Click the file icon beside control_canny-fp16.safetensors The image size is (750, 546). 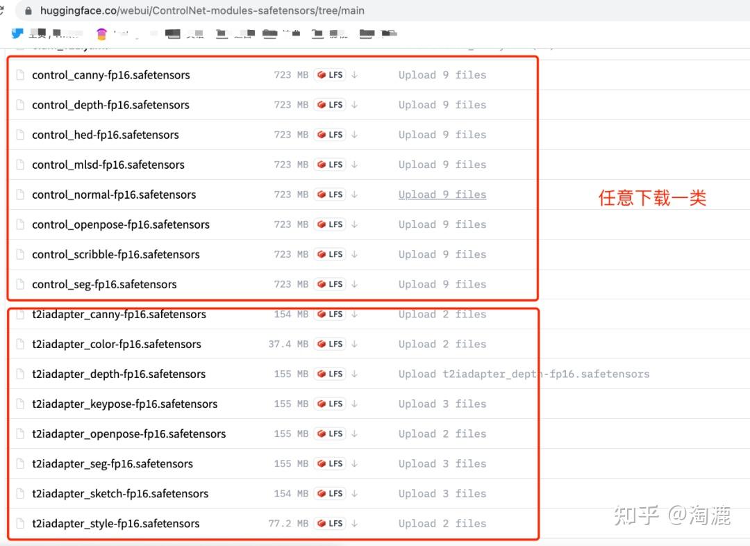[x=19, y=74]
